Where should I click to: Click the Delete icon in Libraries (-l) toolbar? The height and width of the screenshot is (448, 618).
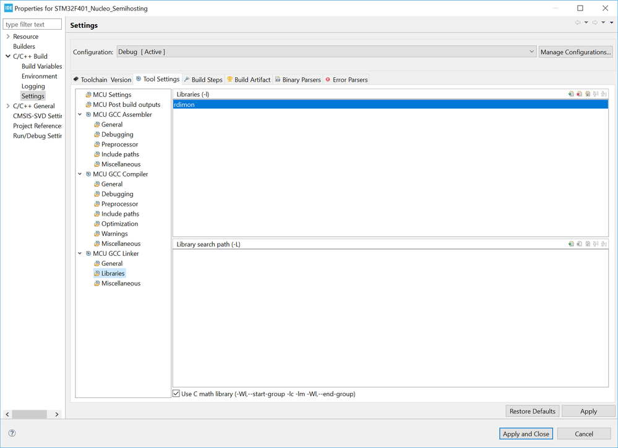(579, 95)
